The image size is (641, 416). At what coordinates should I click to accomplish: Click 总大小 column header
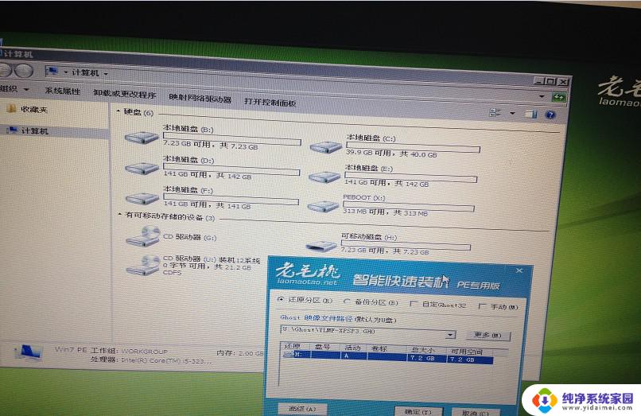422,350
